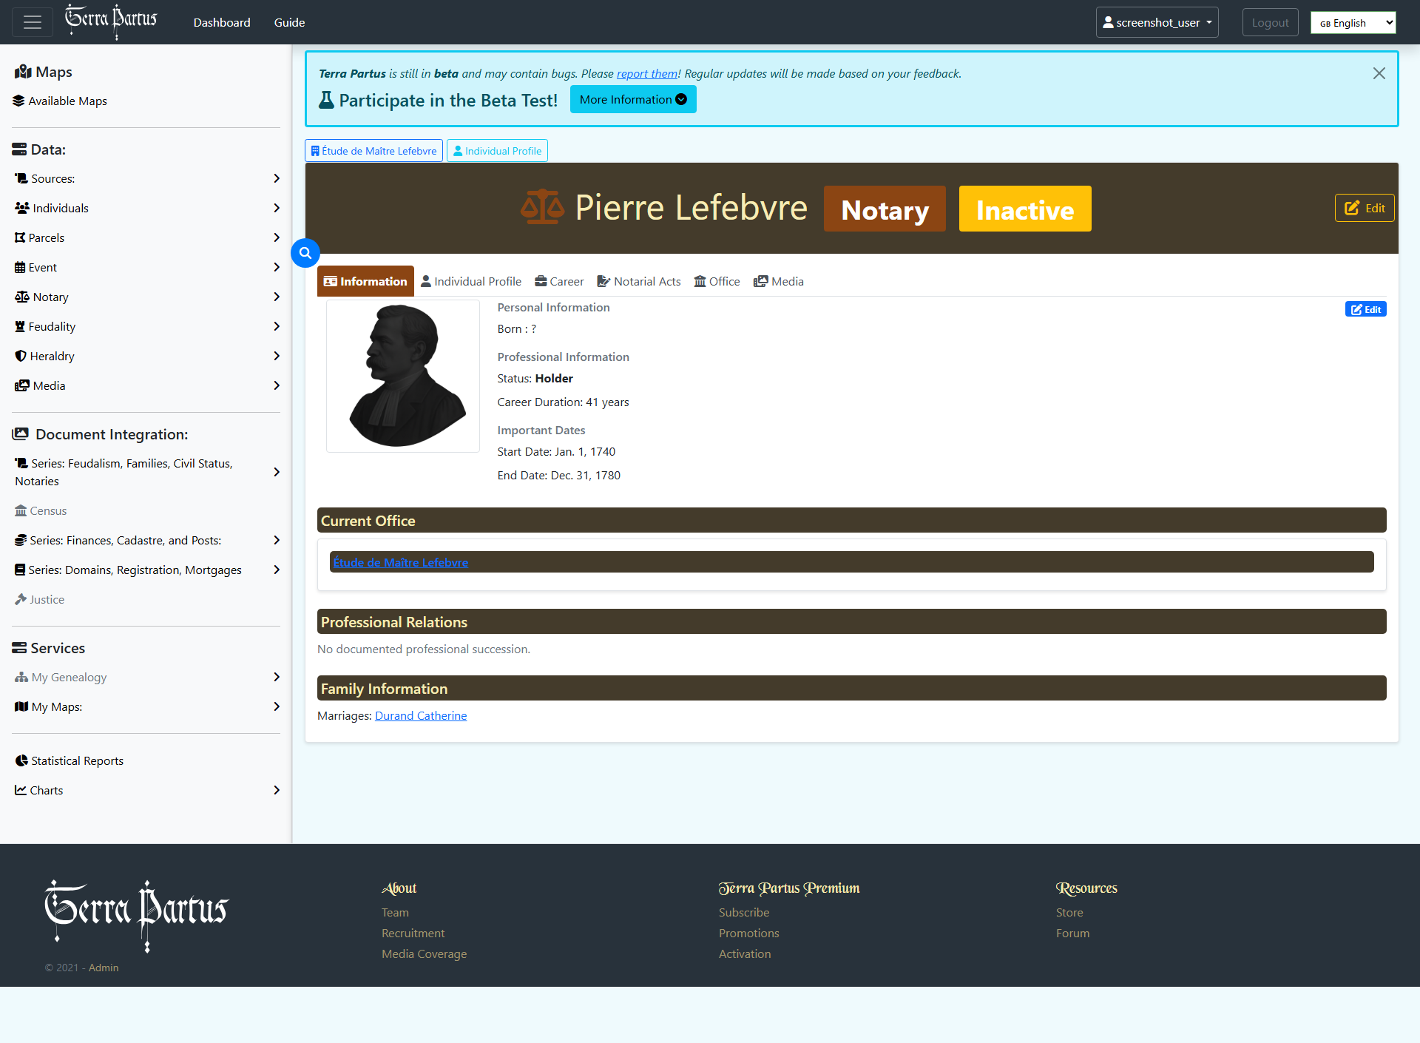Switch to the Career tab
Image resolution: width=1420 pixels, height=1043 pixels.
click(559, 281)
